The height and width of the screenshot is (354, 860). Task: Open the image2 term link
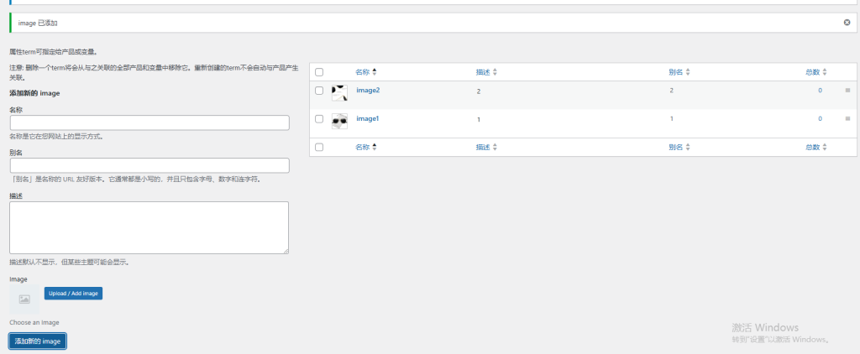(368, 90)
